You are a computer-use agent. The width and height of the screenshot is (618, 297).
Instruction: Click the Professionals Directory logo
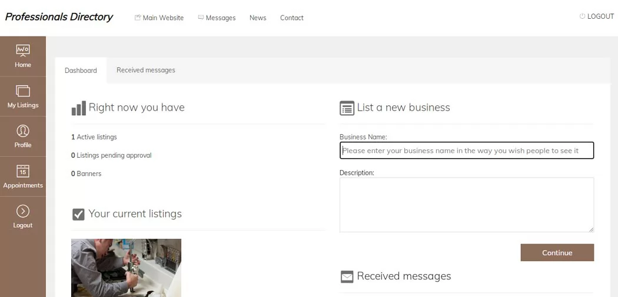(x=59, y=17)
